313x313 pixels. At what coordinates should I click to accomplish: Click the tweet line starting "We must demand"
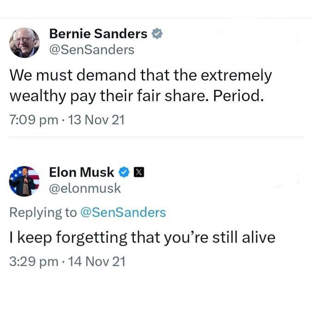pyautogui.click(x=140, y=75)
